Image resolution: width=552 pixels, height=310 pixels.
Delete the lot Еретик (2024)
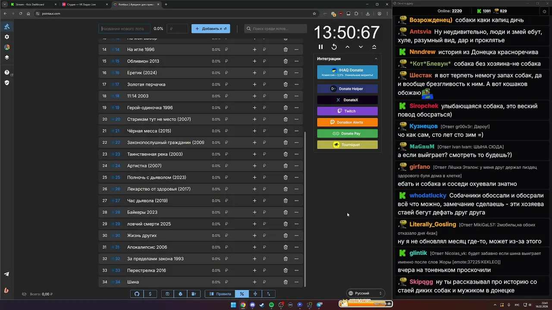point(285,73)
